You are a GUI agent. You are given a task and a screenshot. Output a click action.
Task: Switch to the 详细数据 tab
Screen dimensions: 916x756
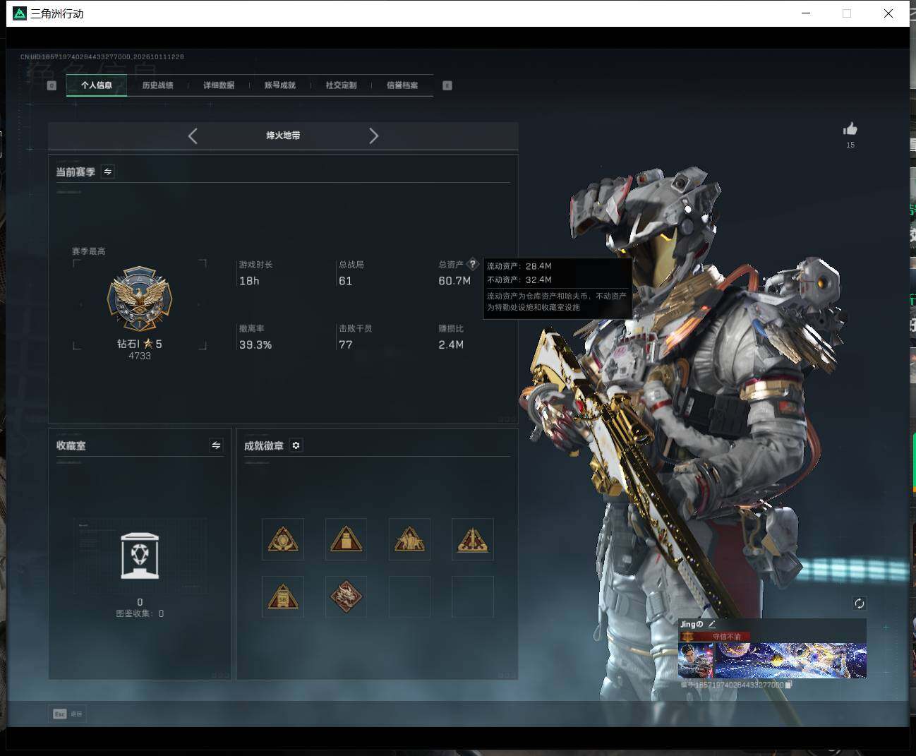pyautogui.click(x=219, y=85)
